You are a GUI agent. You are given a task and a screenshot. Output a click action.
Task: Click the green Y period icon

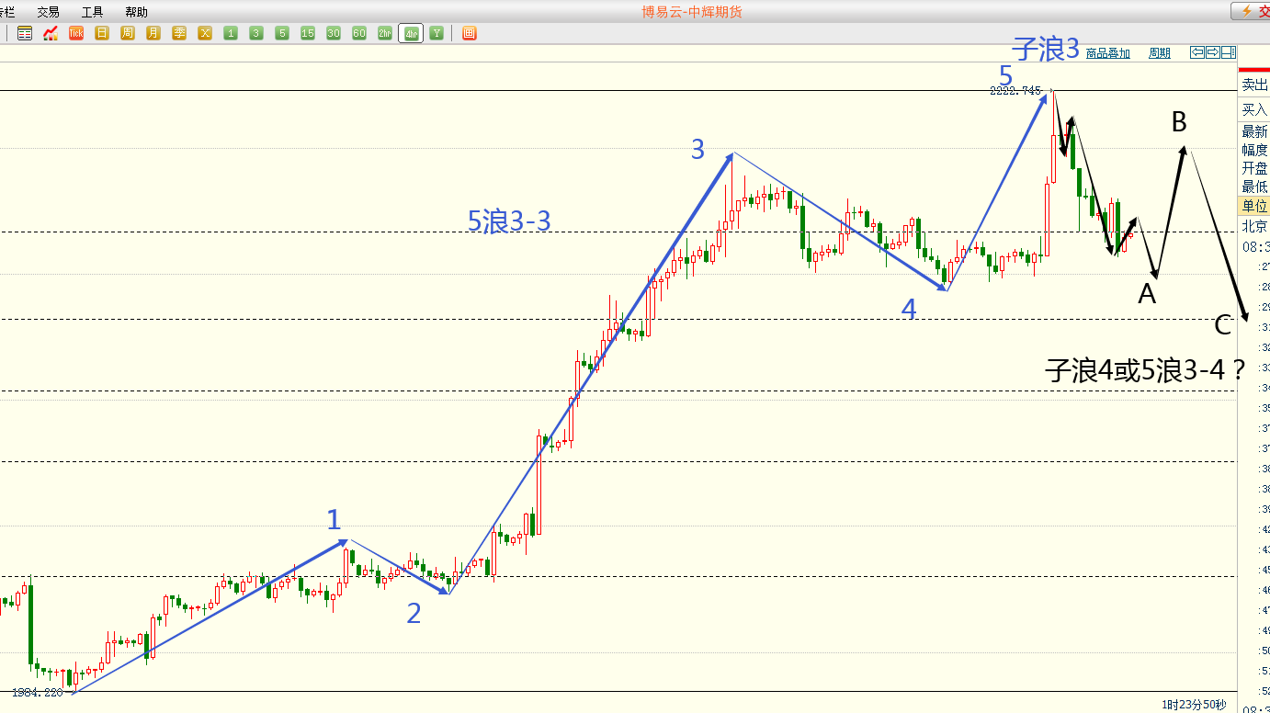tap(437, 33)
